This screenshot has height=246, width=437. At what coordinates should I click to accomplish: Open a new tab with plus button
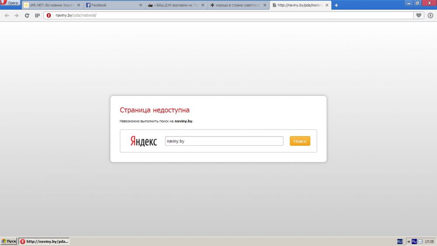336,5
